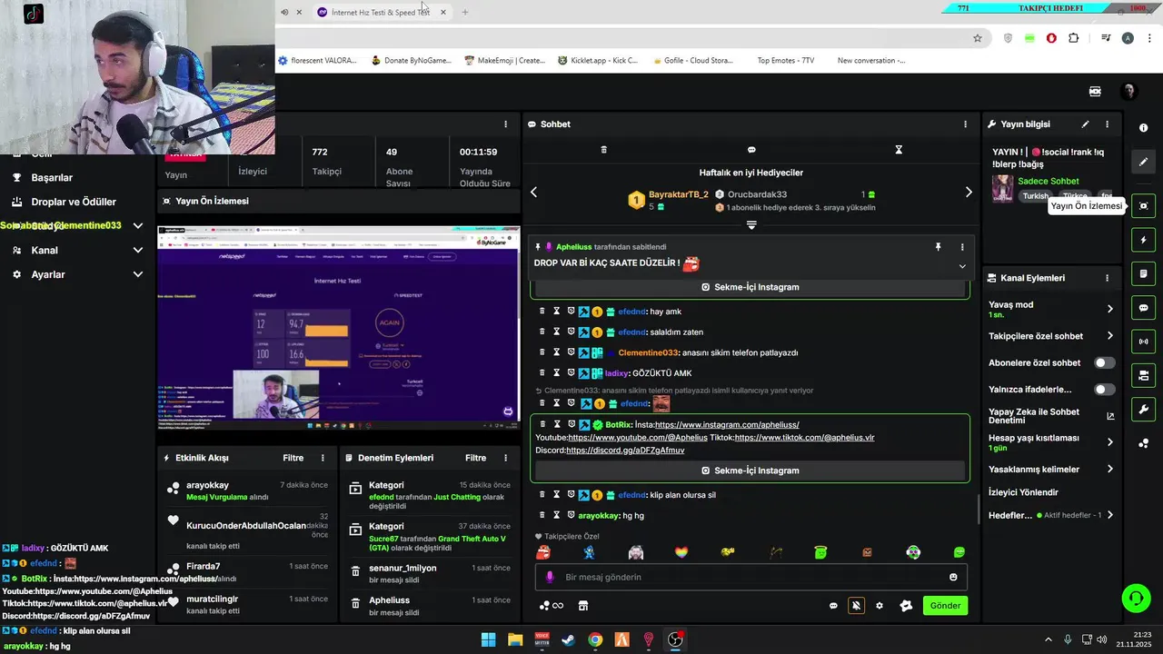Toggle Abonelere özel sohbet switch
Image resolution: width=1163 pixels, height=654 pixels.
pyautogui.click(x=1105, y=362)
